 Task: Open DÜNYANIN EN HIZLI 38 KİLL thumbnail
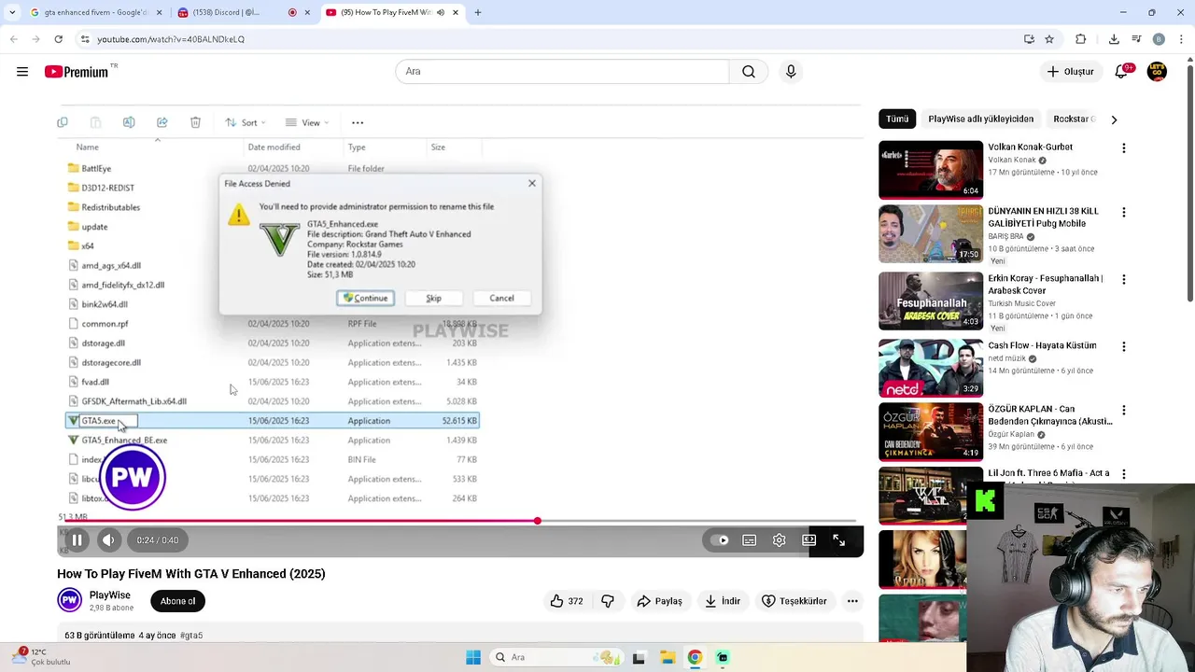tap(931, 234)
